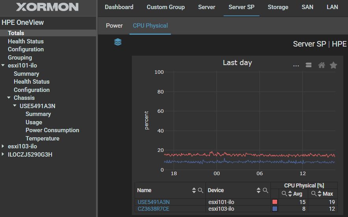
Task: Expand the ILOCZJ5290G3H tree node
Action: click(x=3, y=155)
